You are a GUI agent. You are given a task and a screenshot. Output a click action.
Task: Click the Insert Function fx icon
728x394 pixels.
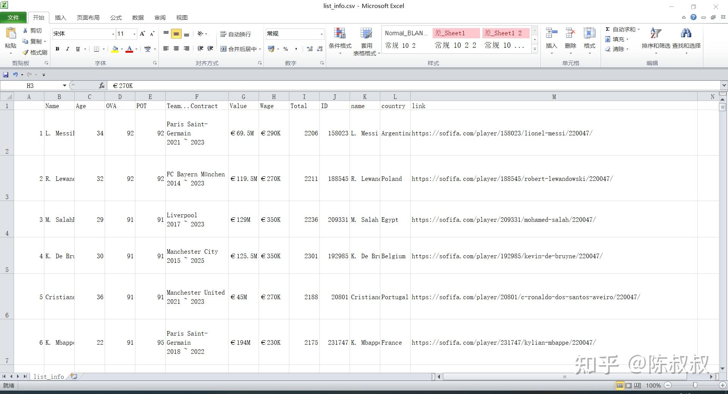(x=102, y=86)
